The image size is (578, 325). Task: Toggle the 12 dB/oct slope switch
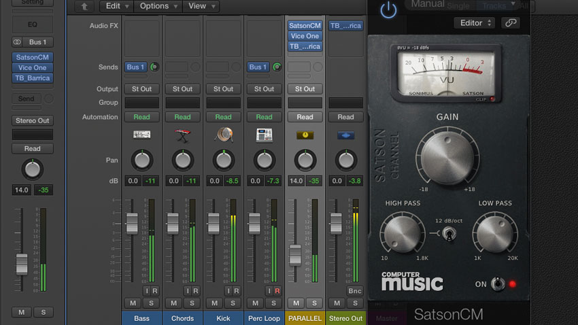coord(449,234)
